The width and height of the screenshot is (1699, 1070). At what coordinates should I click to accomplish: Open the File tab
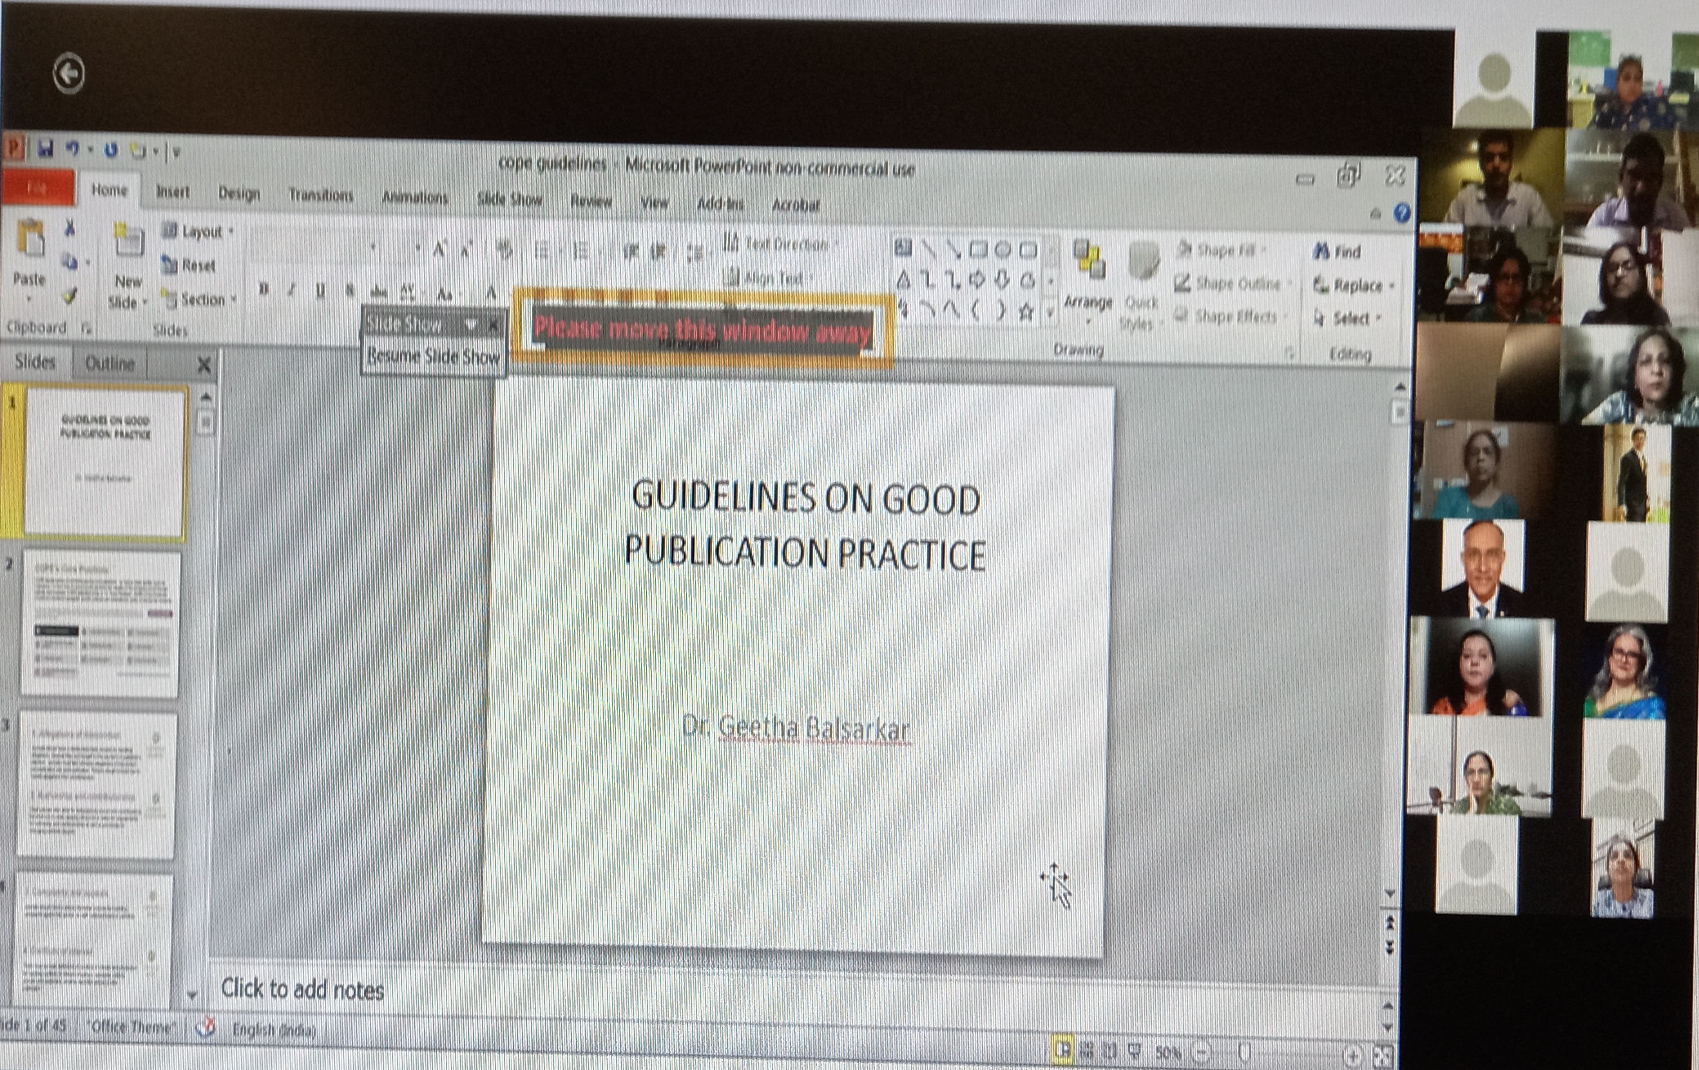click(37, 187)
